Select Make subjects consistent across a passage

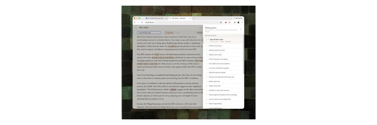(x=223, y=95)
